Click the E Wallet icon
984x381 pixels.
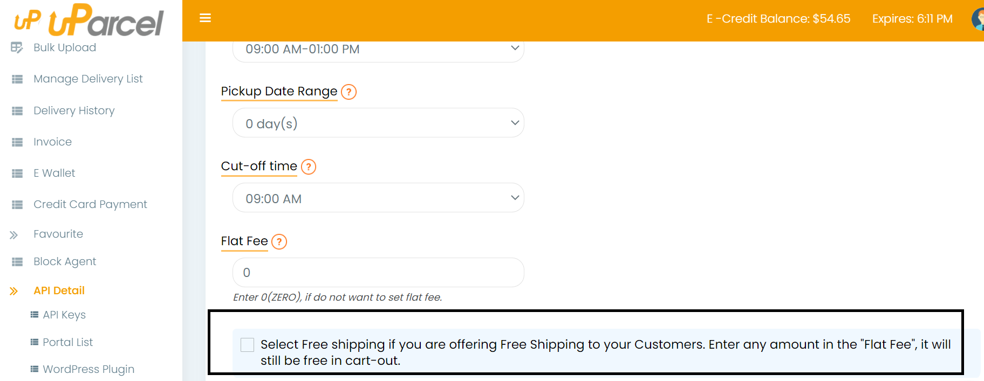(16, 173)
